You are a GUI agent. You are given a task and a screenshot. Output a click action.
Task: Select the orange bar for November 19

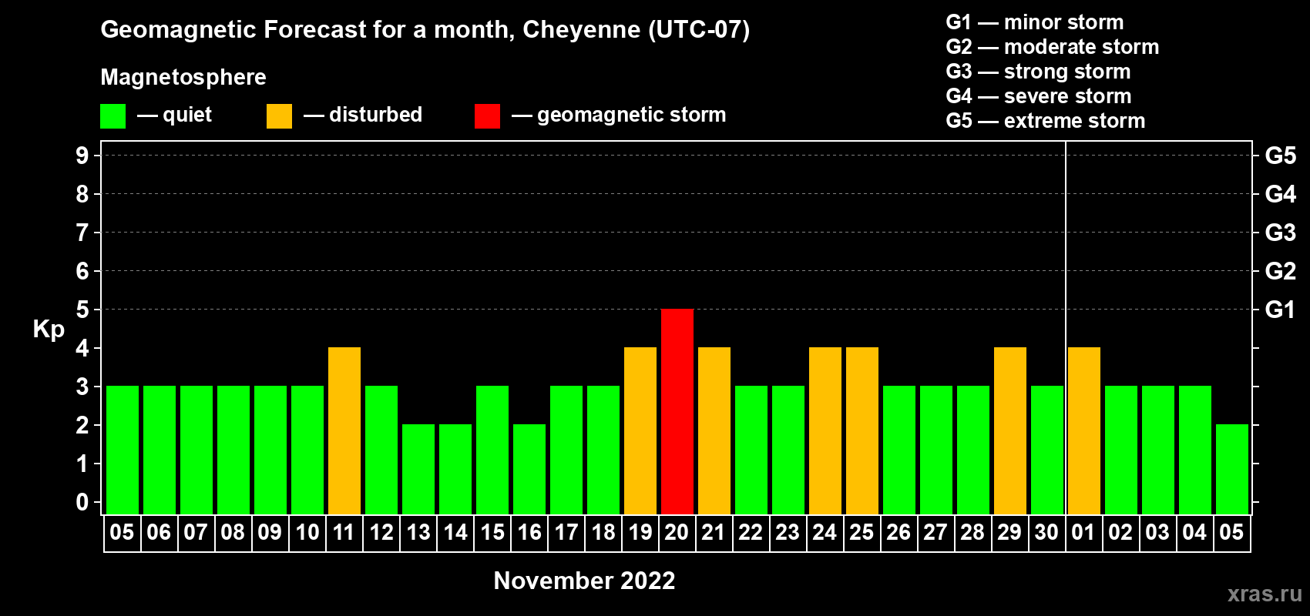click(x=640, y=430)
